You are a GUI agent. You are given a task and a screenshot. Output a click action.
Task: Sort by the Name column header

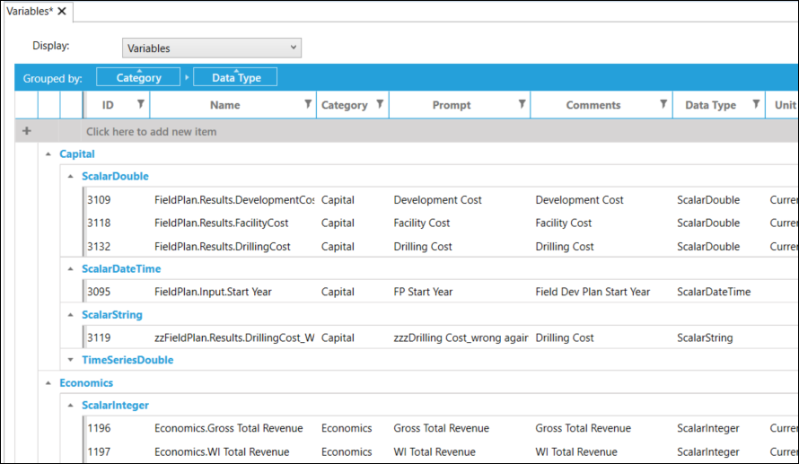[x=224, y=105]
